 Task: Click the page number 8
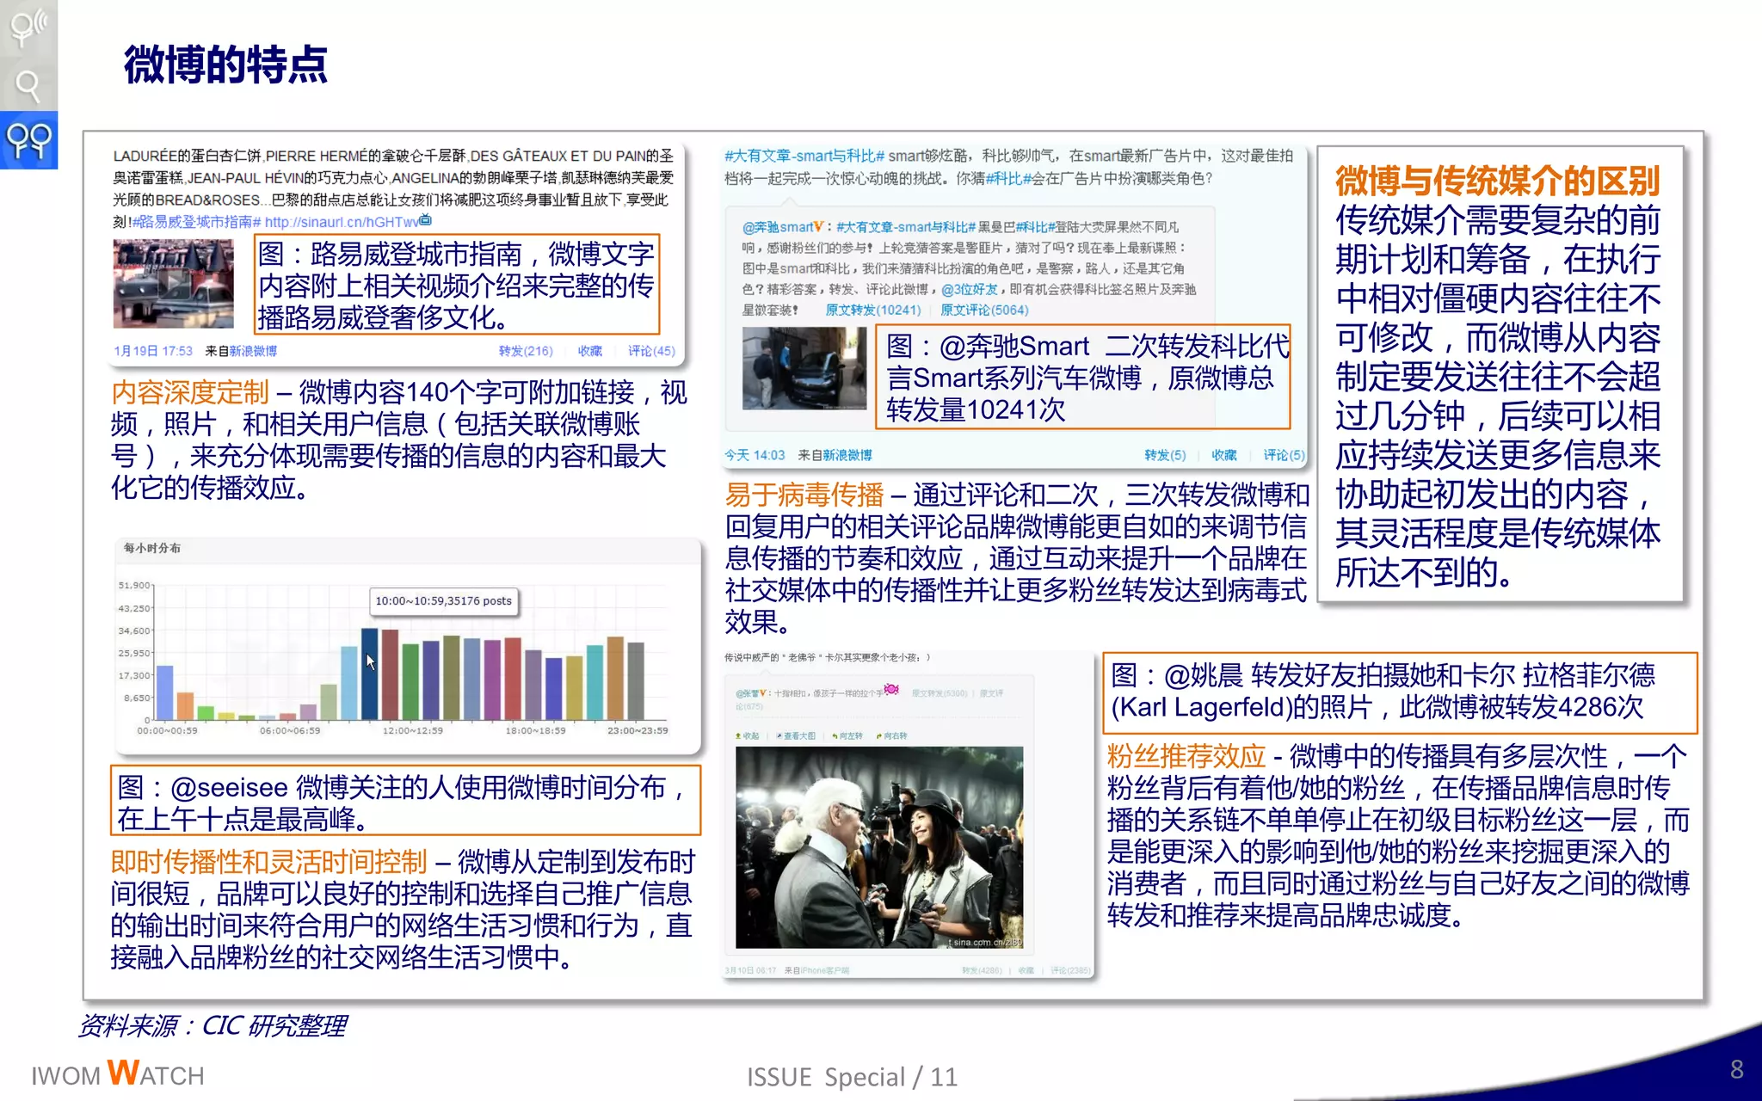tap(1736, 1069)
